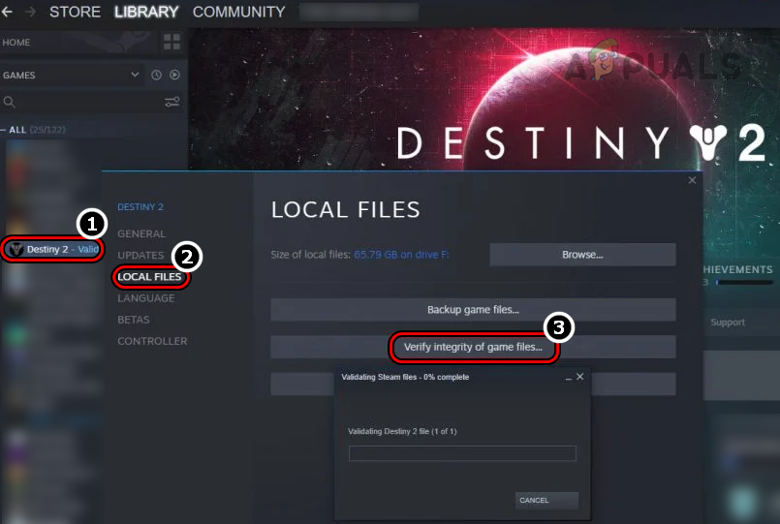Go back with the left arrow
This screenshot has width=780, height=524.
click(7, 12)
